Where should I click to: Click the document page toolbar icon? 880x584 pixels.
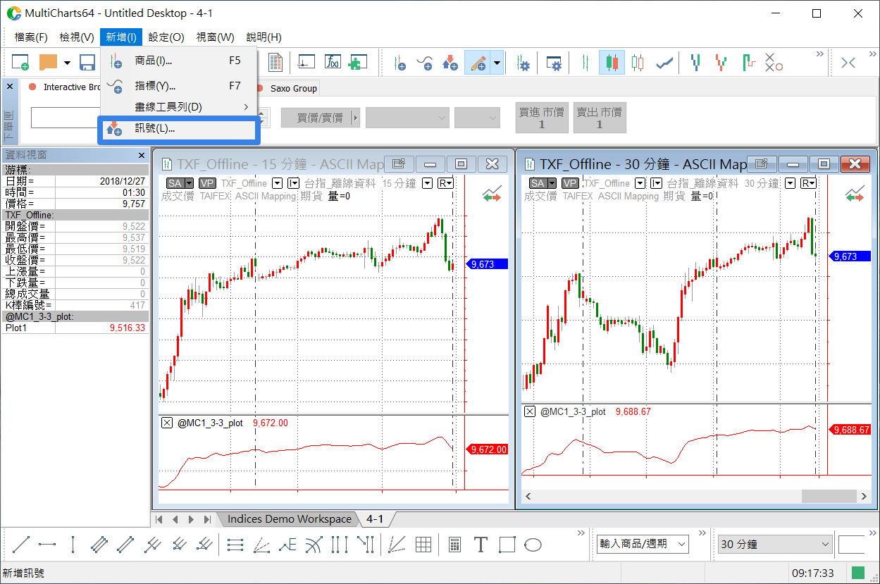point(275,62)
